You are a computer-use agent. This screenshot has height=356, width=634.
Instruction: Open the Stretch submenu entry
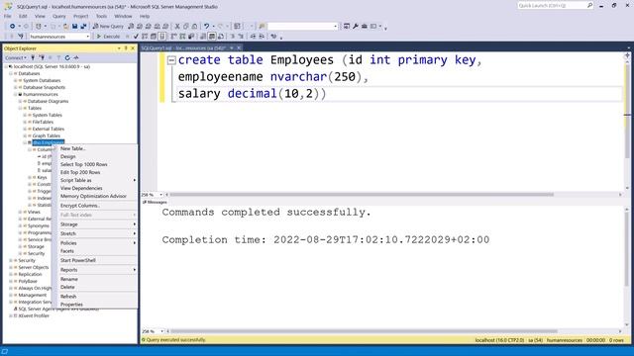[x=96, y=233]
